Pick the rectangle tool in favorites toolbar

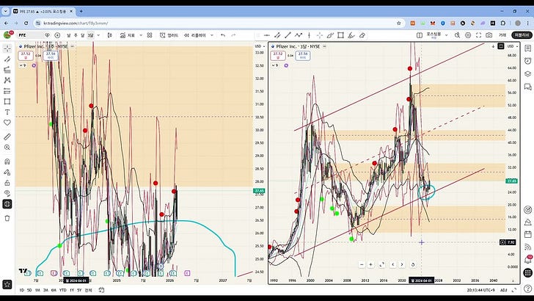click(x=340, y=35)
